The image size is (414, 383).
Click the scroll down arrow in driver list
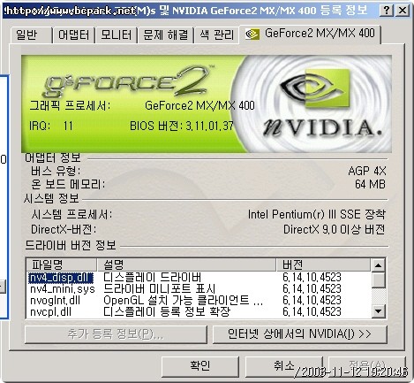pos(378,311)
